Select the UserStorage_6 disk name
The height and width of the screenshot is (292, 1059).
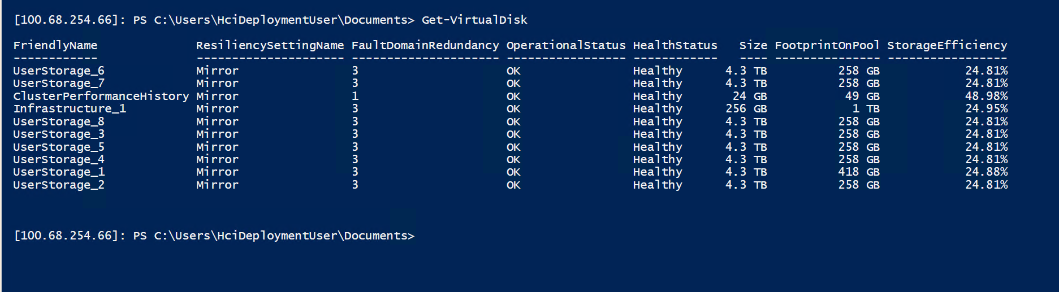(58, 71)
